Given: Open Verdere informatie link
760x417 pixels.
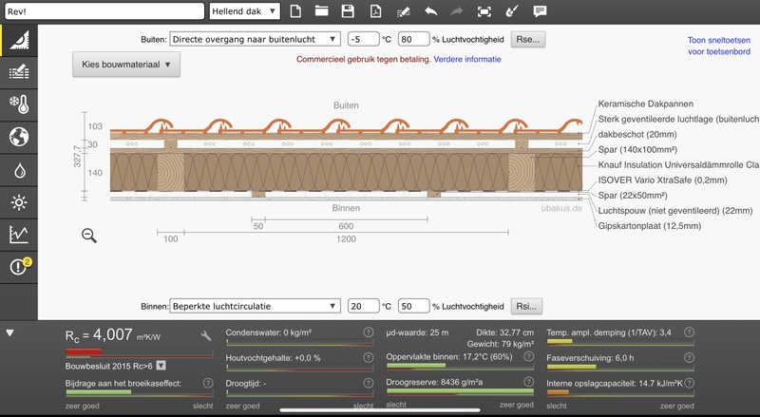Looking at the screenshot, I should coord(467,59).
